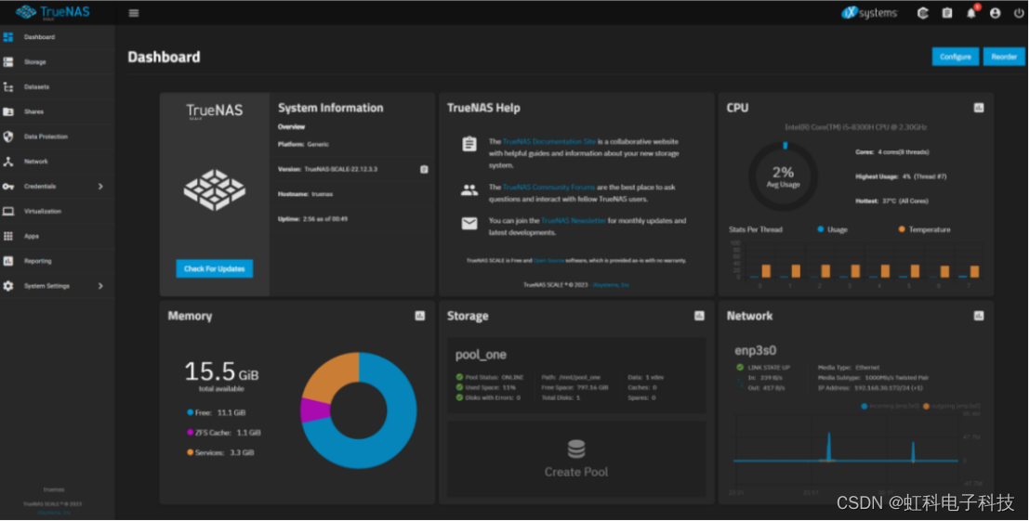Open Memory reports via the chart icon

click(x=420, y=316)
